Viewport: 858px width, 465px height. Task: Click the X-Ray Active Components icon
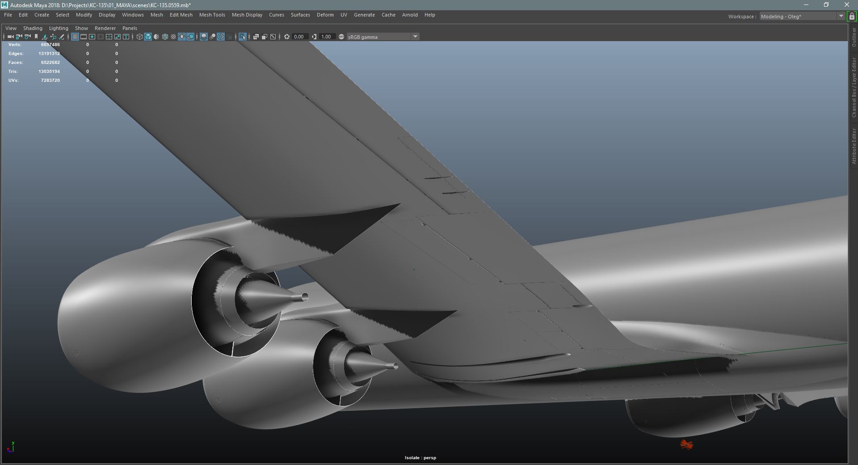[x=265, y=37]
